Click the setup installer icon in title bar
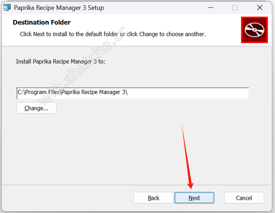 coord(7,8)
